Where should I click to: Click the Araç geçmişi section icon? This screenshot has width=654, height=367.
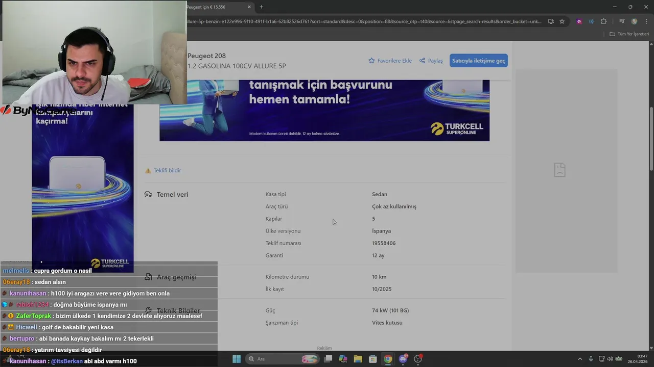[149, 277]
